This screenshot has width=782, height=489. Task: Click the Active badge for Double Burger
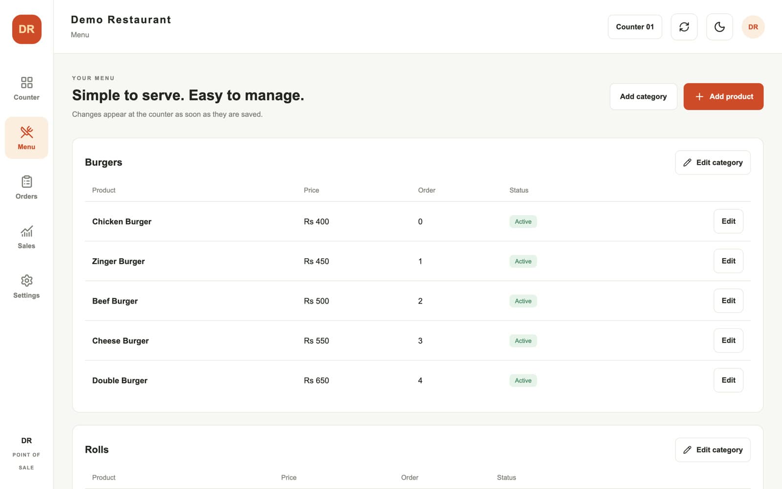tap(523, 380)
